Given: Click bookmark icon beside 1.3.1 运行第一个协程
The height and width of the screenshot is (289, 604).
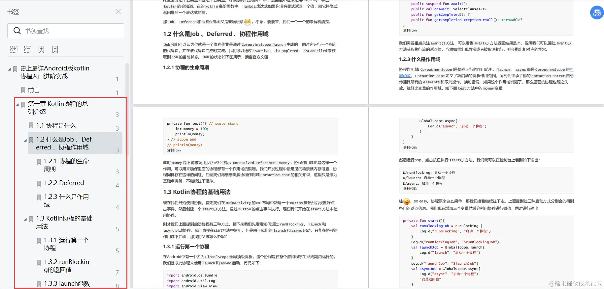Looking at the screenshot, I should click(39, 241).
